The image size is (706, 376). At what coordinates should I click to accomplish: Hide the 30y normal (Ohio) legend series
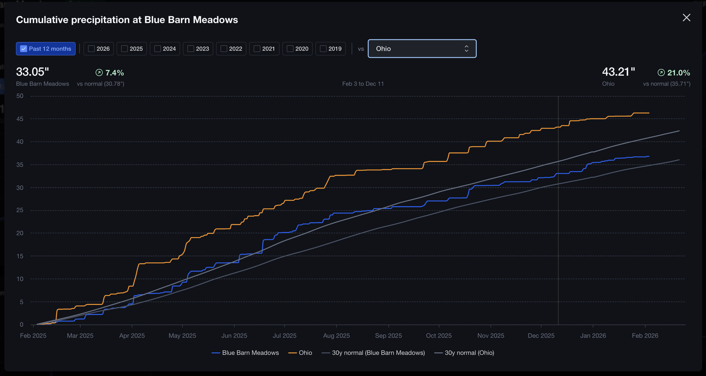(464, 353)
